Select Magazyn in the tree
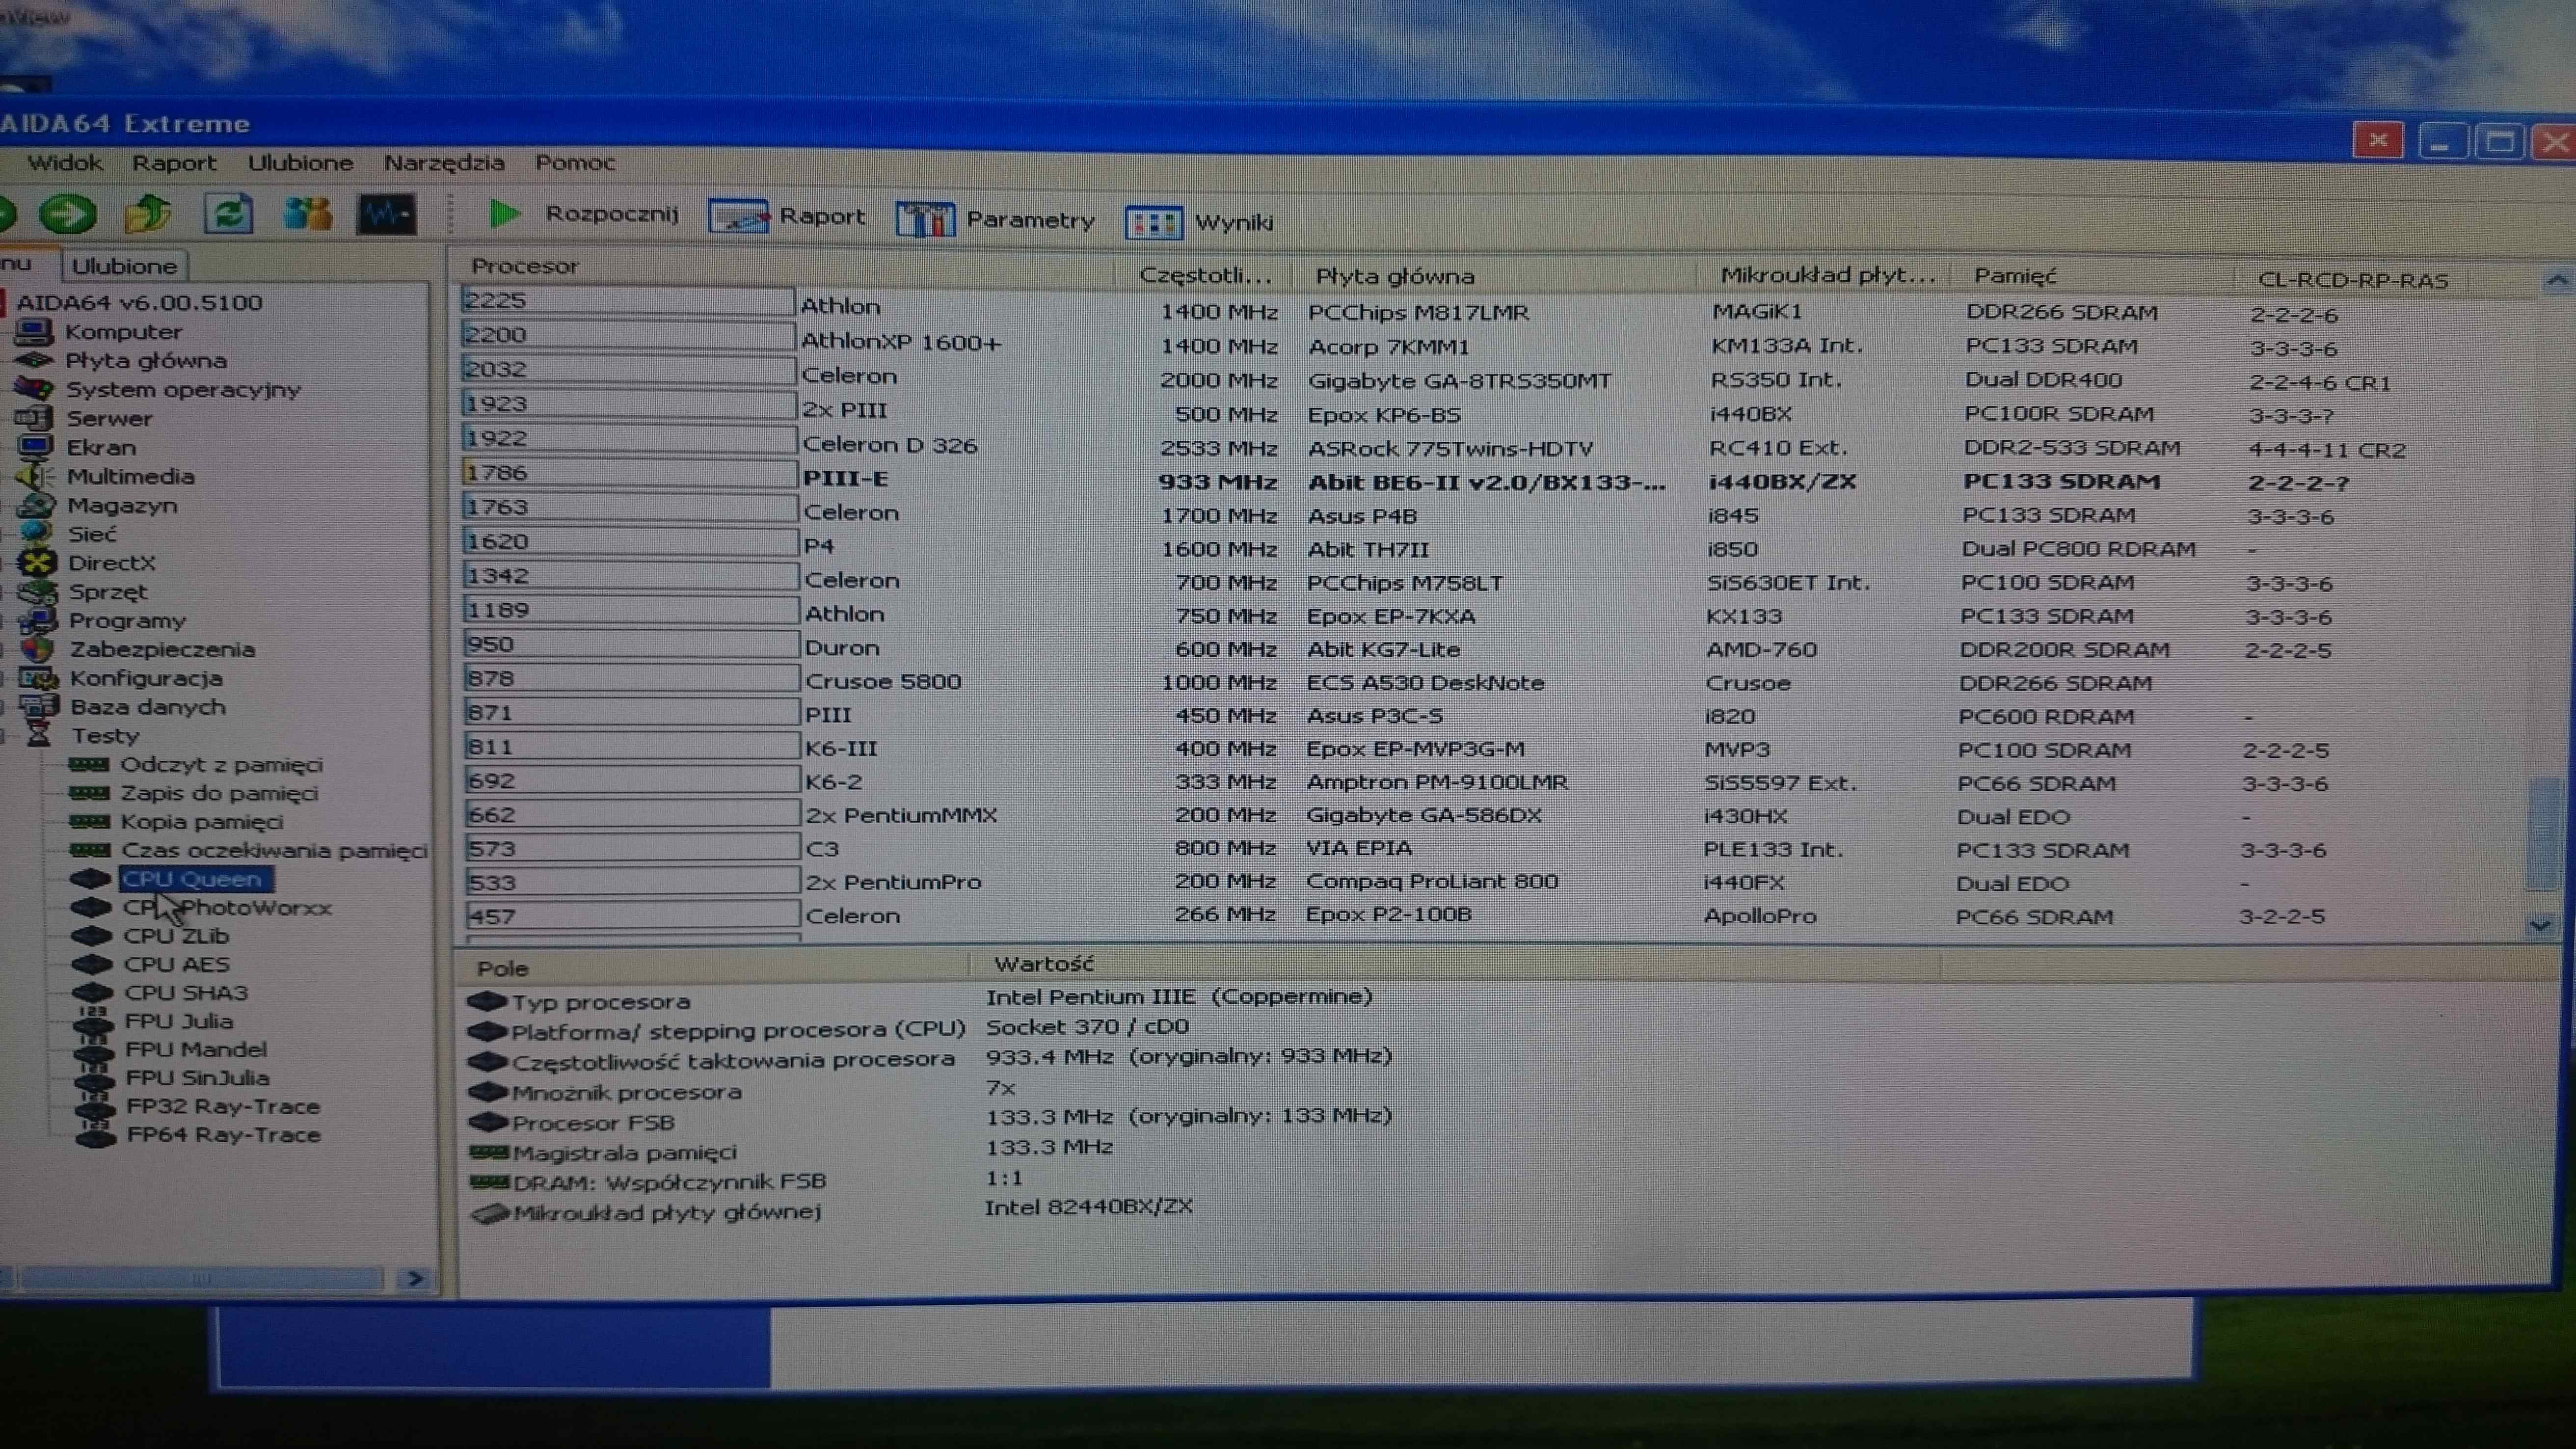This screenshot has height=1449, width=2576. point(122,506)
